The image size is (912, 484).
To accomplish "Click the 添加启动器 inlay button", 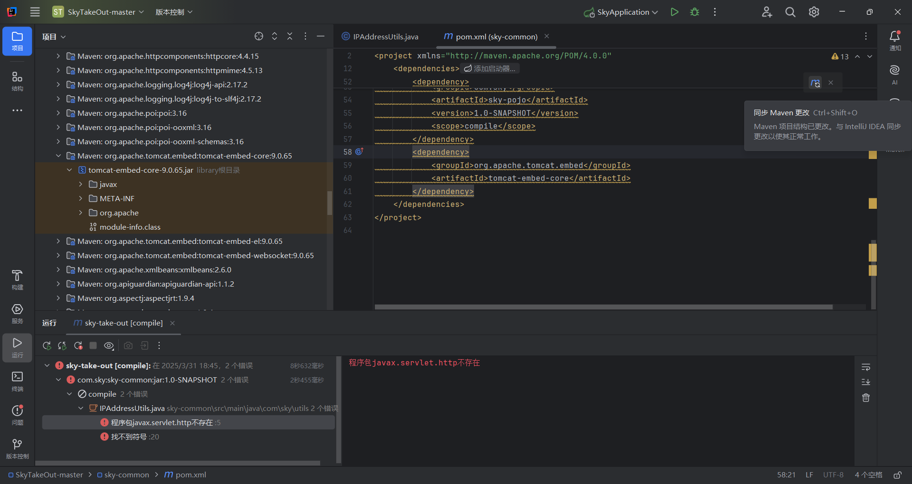I will (x=490, y=69).
